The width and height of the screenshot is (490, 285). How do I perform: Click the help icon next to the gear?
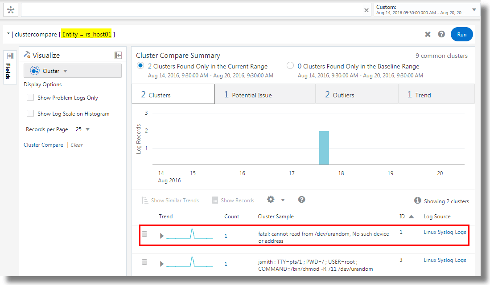click(x=301, y=200)
